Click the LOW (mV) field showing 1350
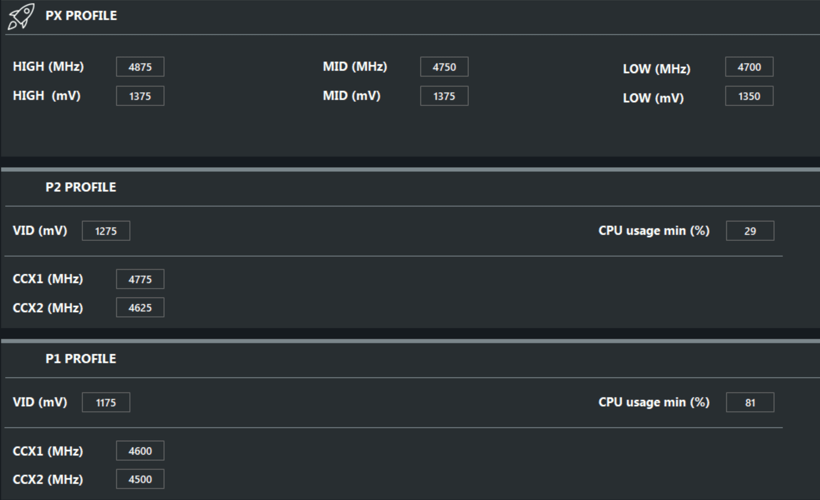This screenshot has width=820, height=500. coord(749,96)
